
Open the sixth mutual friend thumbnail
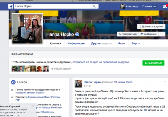46,68
